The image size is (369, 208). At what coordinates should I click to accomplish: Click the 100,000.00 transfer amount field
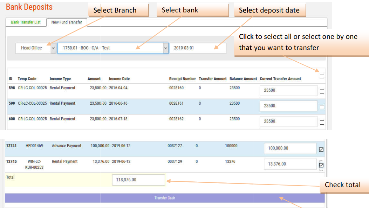(x=290, y=148)
